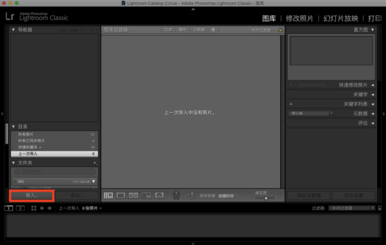386x245 pixels.
Task: Open the 幻灯片放映 slideshow module
Action: pyautogui.click(x=341, y=19)
